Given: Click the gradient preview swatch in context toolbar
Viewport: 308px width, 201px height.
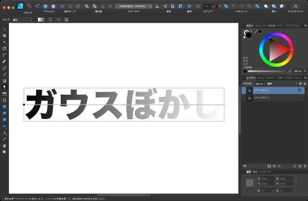Looking at the screenshot, I should 41,20.
